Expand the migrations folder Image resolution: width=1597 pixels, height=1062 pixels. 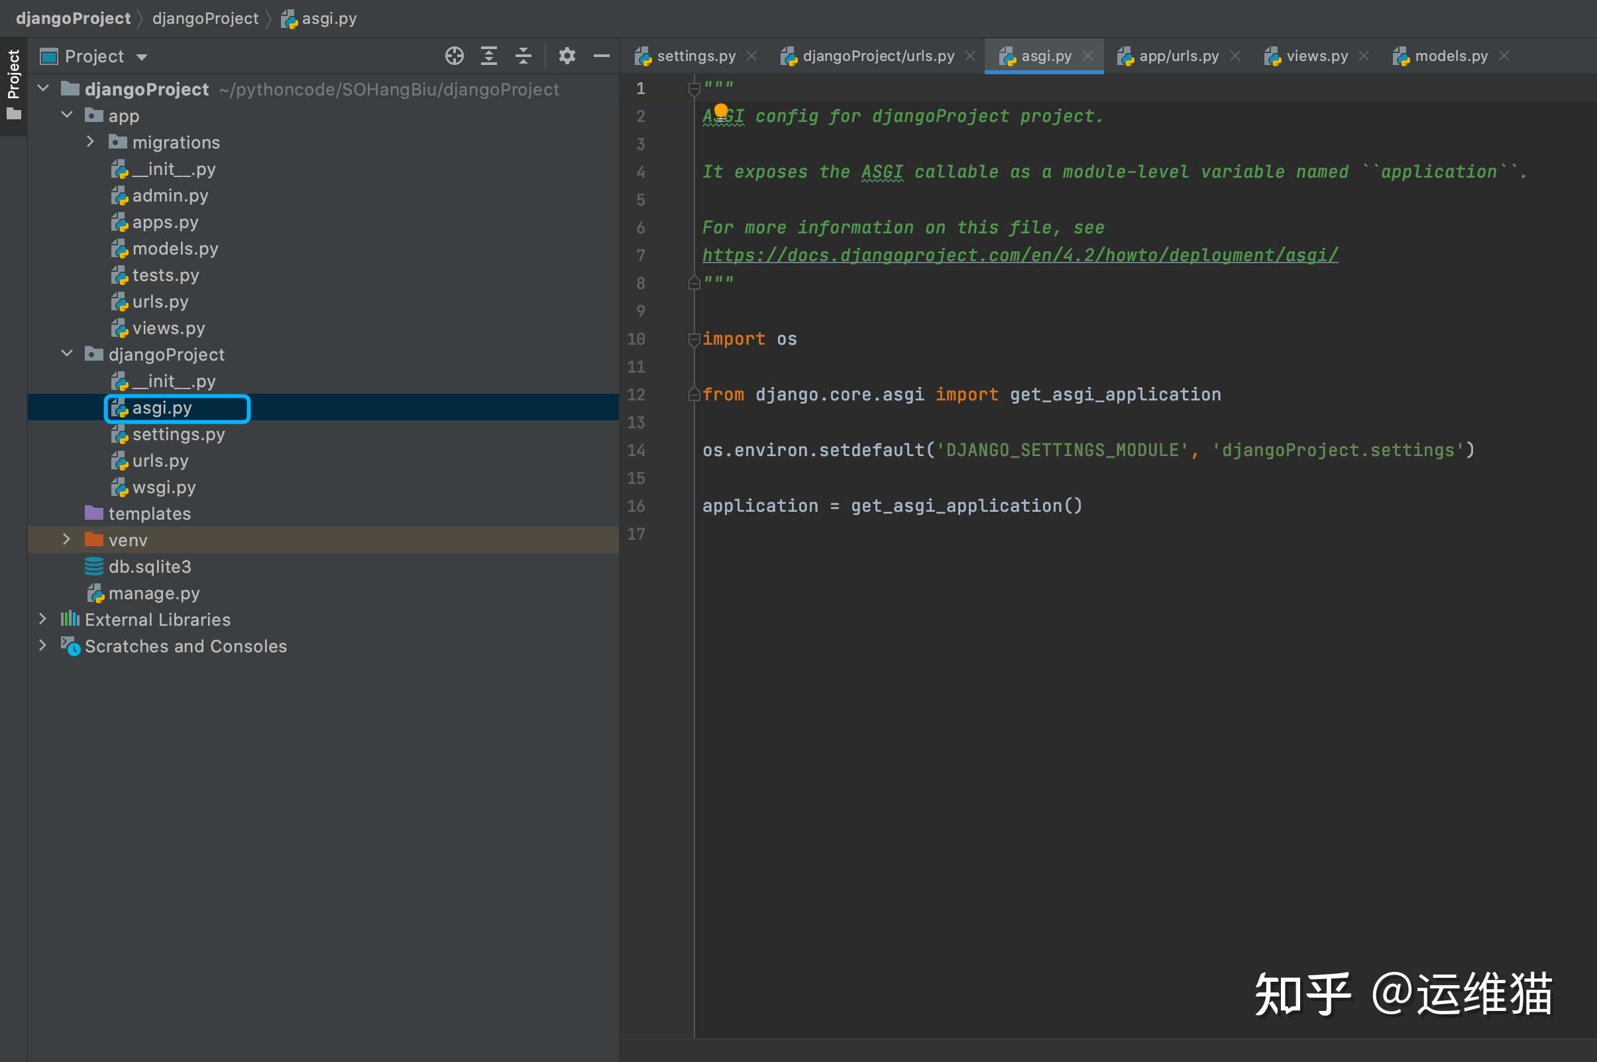pyautogui.click(x=90, y=142)
